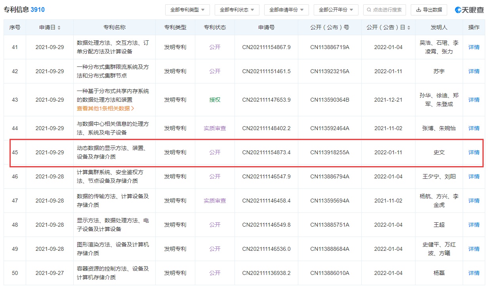Viewport: 488px width, 286px height.
Task: Click 授权 status in row 43
Action: point(215,100)
